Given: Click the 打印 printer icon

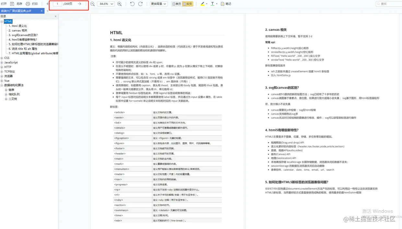Looking at the screenshot, I should point(28,4).
